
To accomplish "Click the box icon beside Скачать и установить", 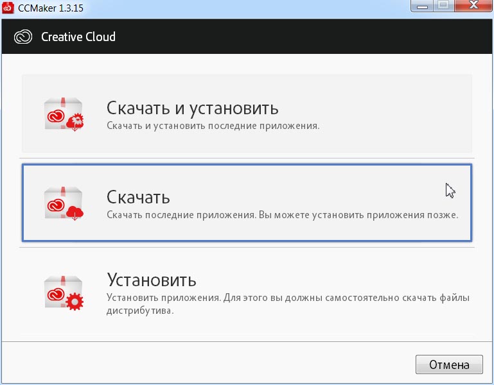I will (x=64, y=114).
